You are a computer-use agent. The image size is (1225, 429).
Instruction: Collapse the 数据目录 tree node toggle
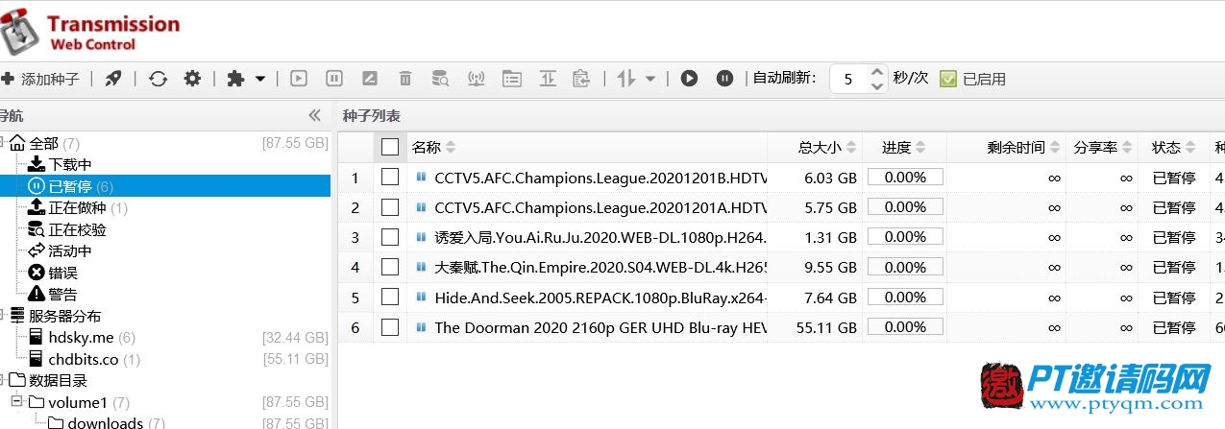[2, 379]
